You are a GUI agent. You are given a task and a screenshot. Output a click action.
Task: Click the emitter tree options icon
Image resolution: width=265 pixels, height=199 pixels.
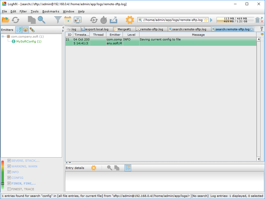coord(32,30)
